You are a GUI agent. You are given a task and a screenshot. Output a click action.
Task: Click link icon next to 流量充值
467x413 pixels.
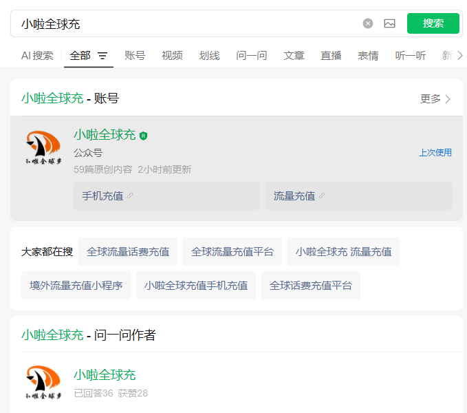(x=322, y=195)
